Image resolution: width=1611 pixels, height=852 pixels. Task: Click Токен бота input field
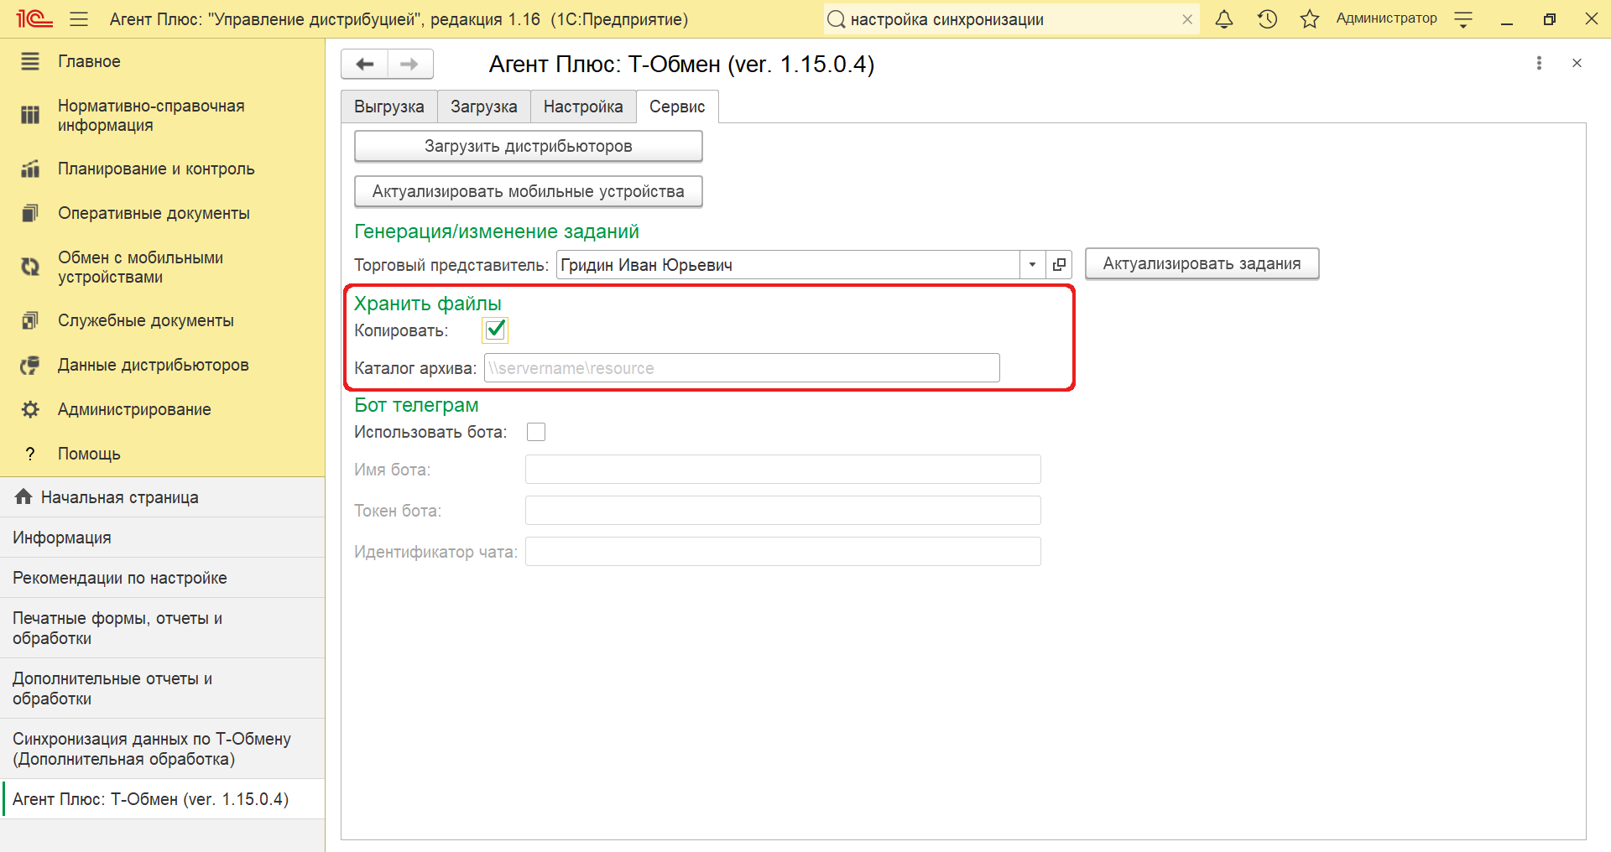pyautogui.click(x=783, y=511)
